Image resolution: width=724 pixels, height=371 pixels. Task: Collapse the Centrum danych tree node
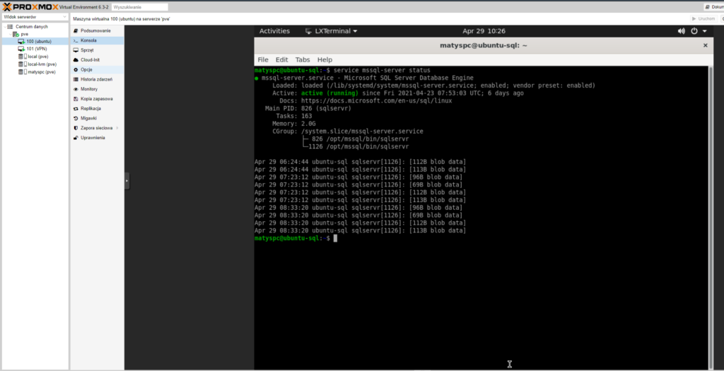4,26
